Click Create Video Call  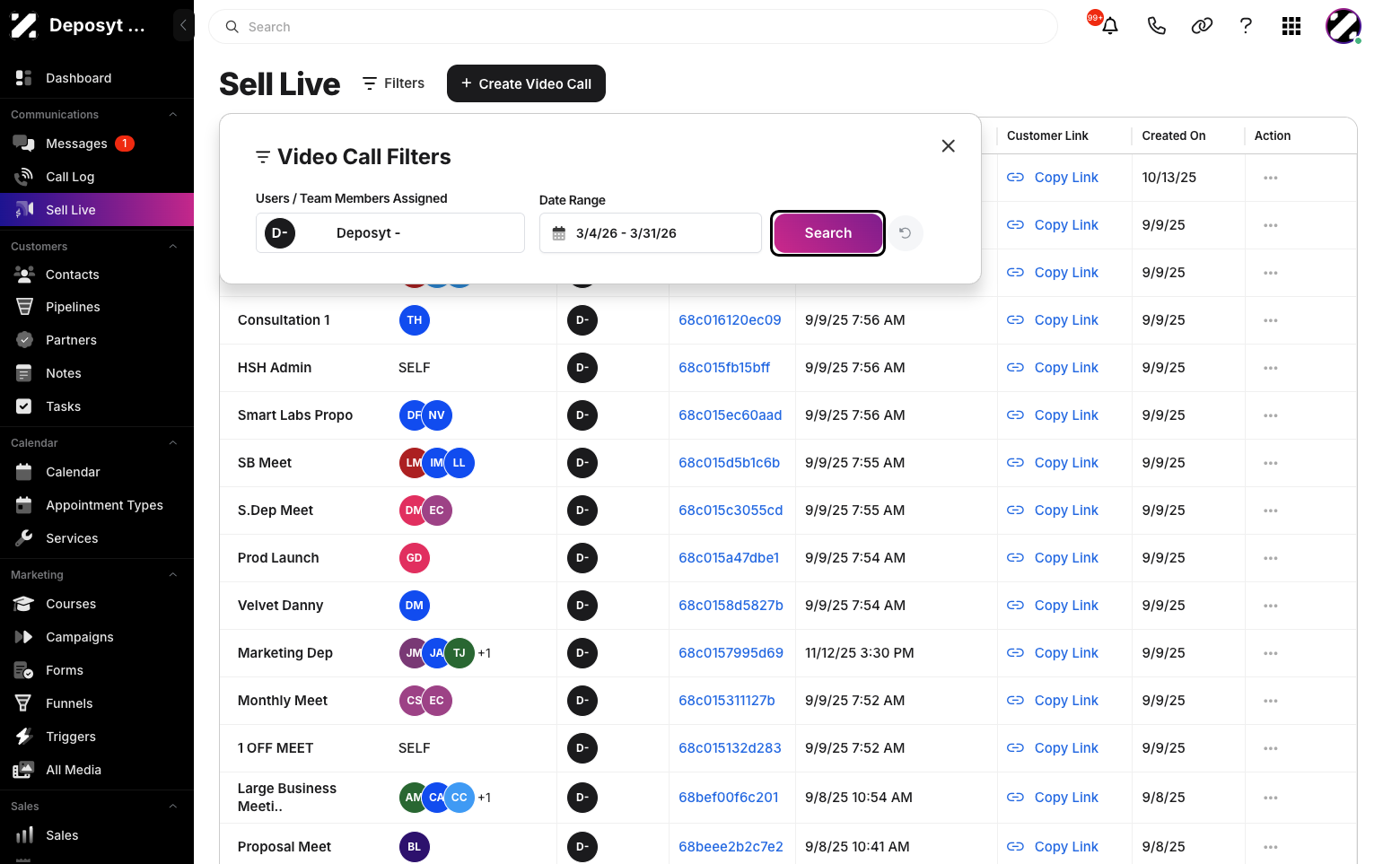(526, 83)
